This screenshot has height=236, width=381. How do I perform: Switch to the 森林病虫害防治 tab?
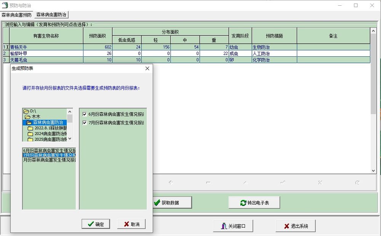(x=51, y=14)
